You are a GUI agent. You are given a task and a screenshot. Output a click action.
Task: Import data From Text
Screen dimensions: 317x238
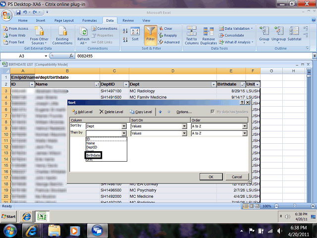pos(14,42)
